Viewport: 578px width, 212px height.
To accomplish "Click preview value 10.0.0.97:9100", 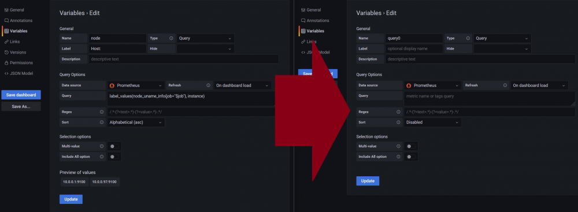I will [105, 182].
